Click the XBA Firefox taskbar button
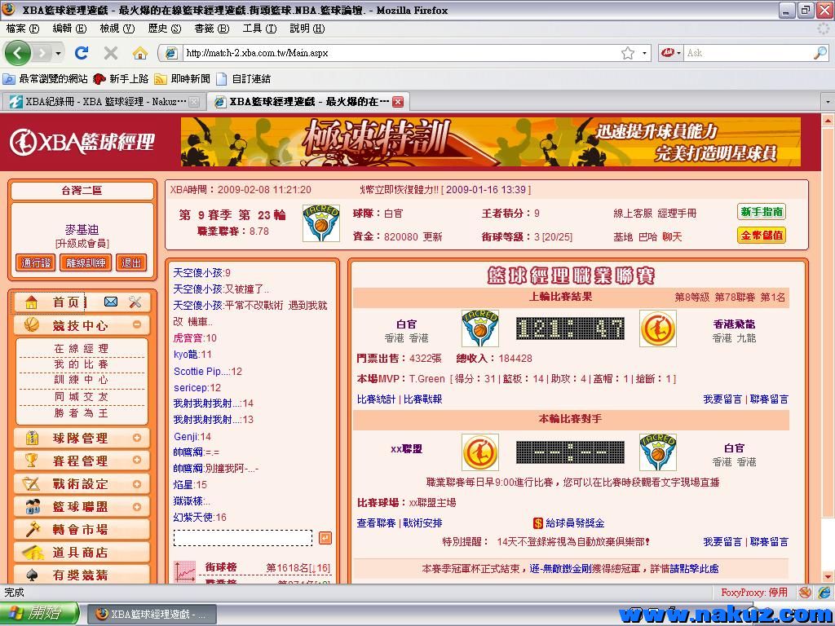The height and width of the screenshot is (626, 835). (151, 615)
